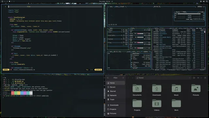This screenshot has height=118, width=209.
Task: Open Starred in the Files sidebar
Action: coord(116,91)
